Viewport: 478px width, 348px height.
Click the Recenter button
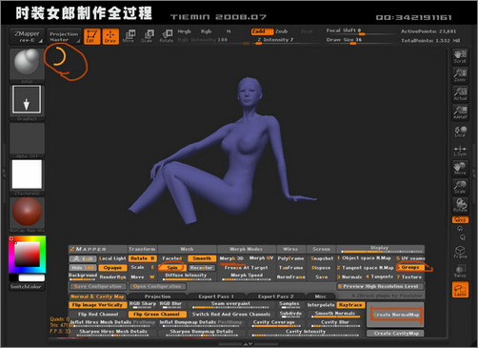tap(202, 268)
